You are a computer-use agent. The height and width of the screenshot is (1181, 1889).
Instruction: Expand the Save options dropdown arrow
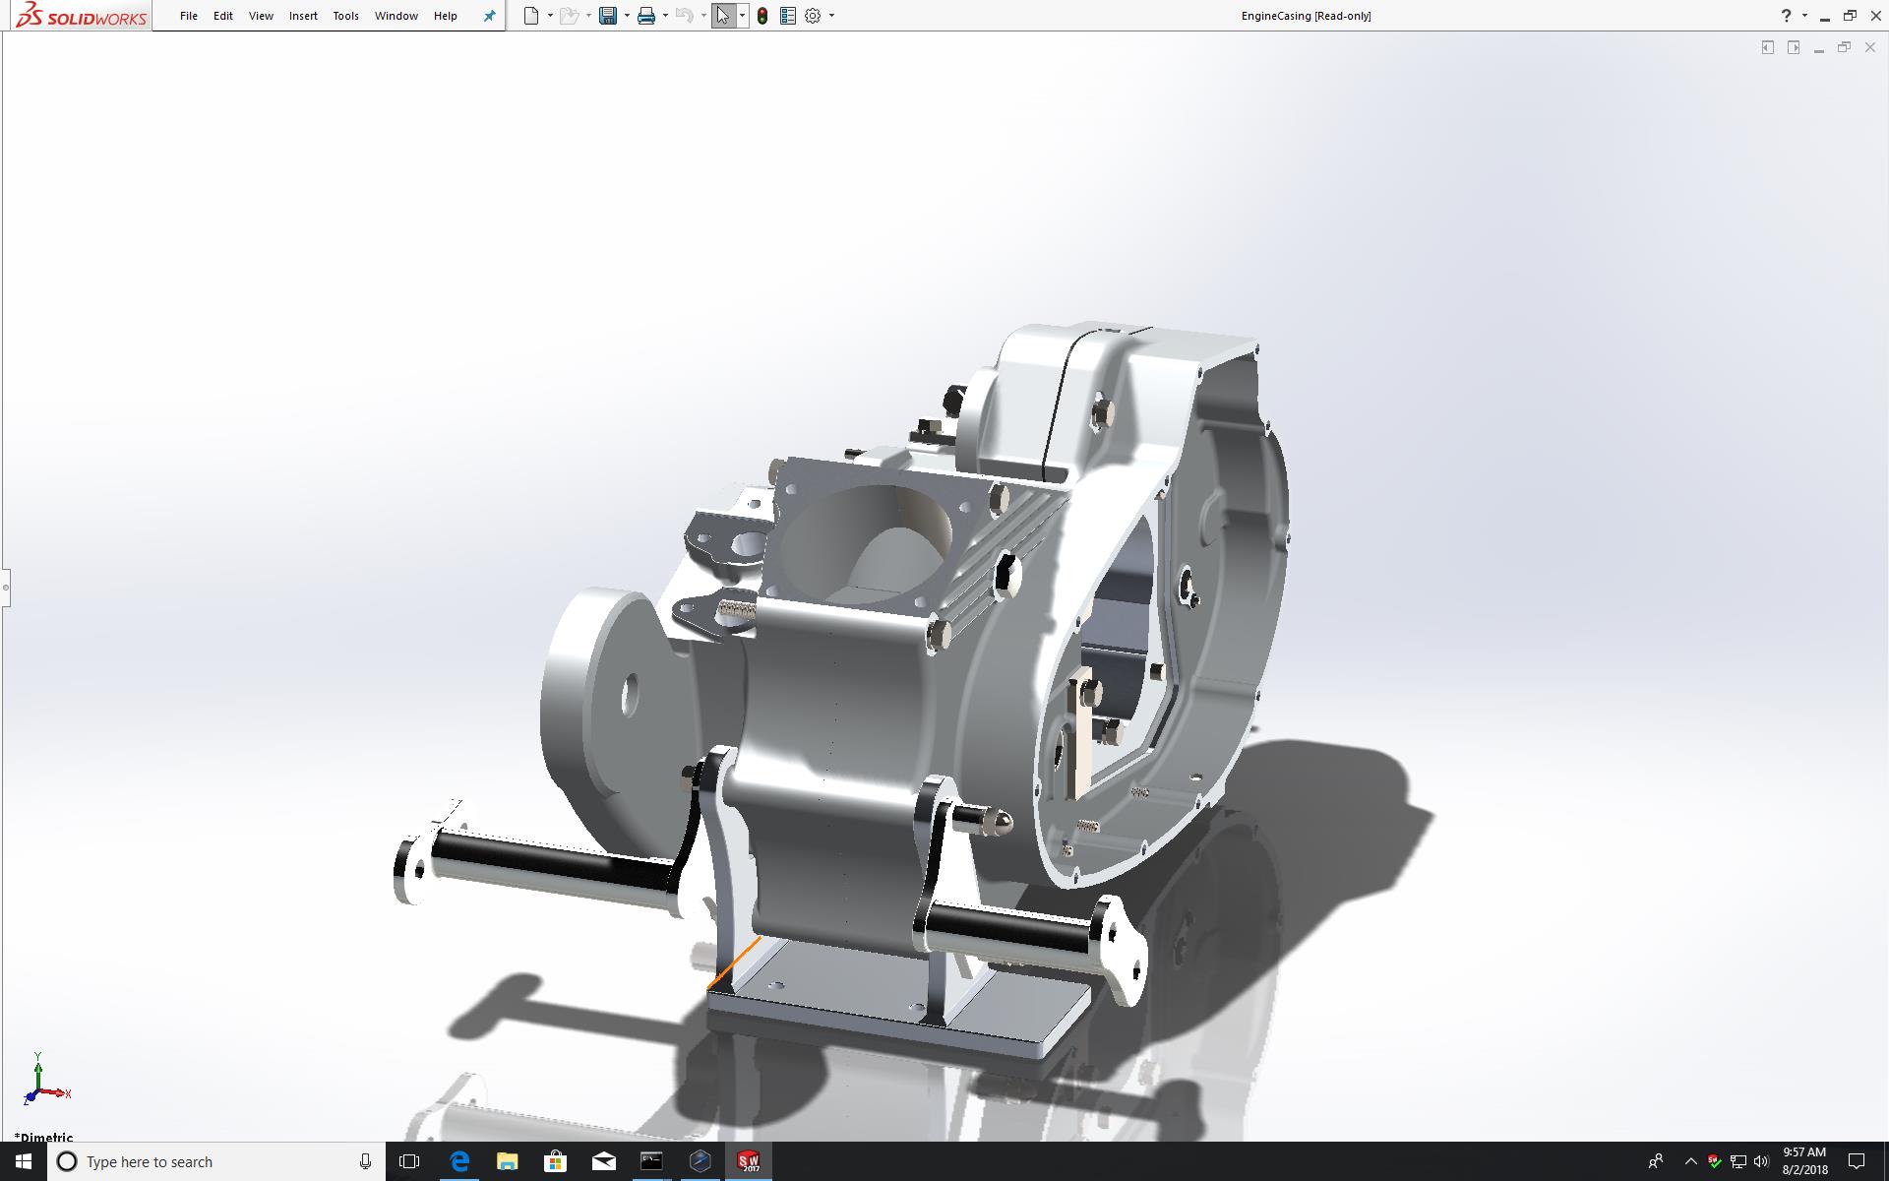627,16
